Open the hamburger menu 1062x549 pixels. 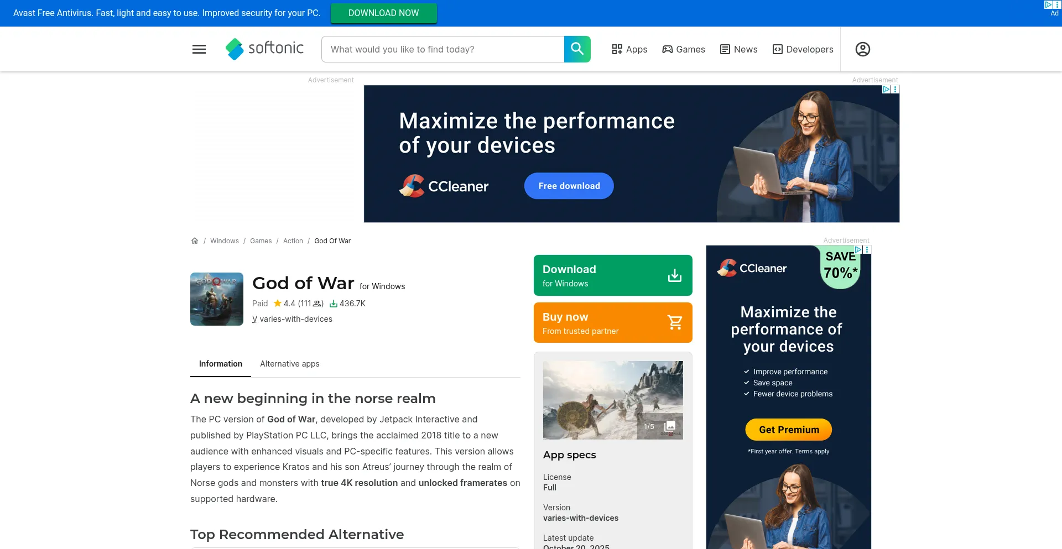click(x=199, y=49)
